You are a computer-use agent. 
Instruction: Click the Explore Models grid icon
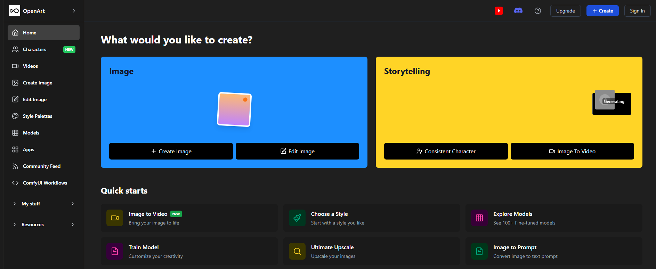[x=479, y=218]
